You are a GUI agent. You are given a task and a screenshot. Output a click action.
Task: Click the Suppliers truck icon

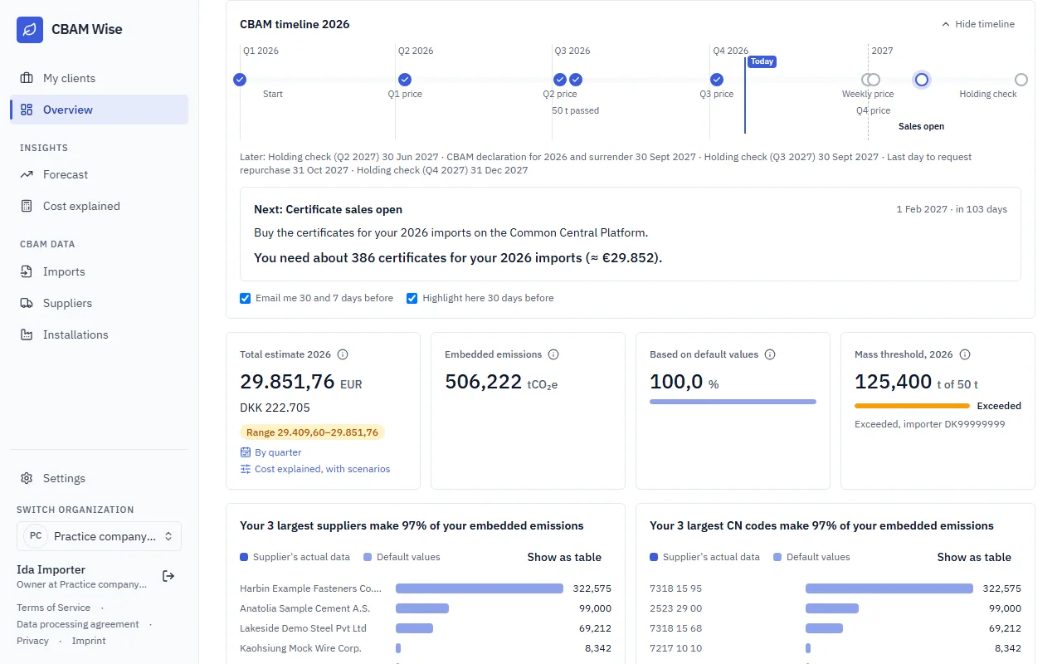click(x=27, y=303)
